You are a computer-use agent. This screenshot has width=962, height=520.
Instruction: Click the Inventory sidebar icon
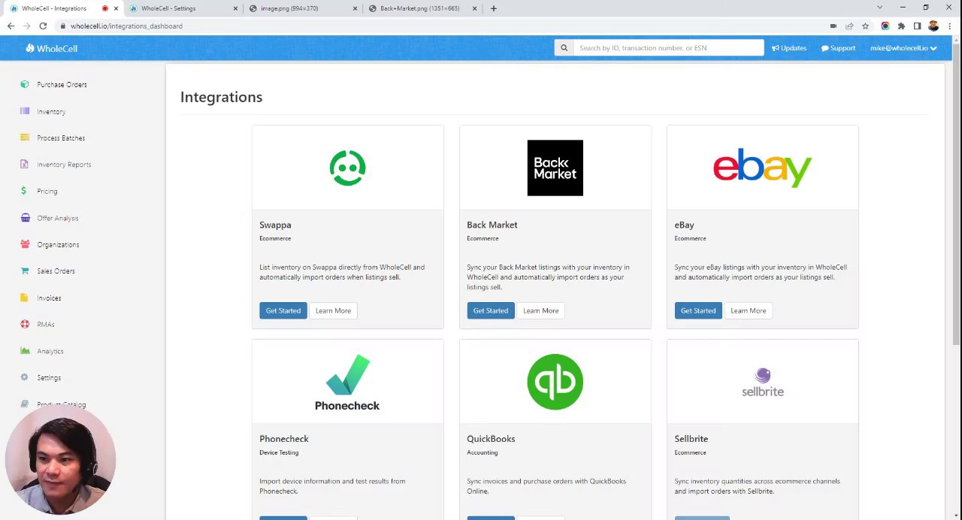click(x=25, y=111)
